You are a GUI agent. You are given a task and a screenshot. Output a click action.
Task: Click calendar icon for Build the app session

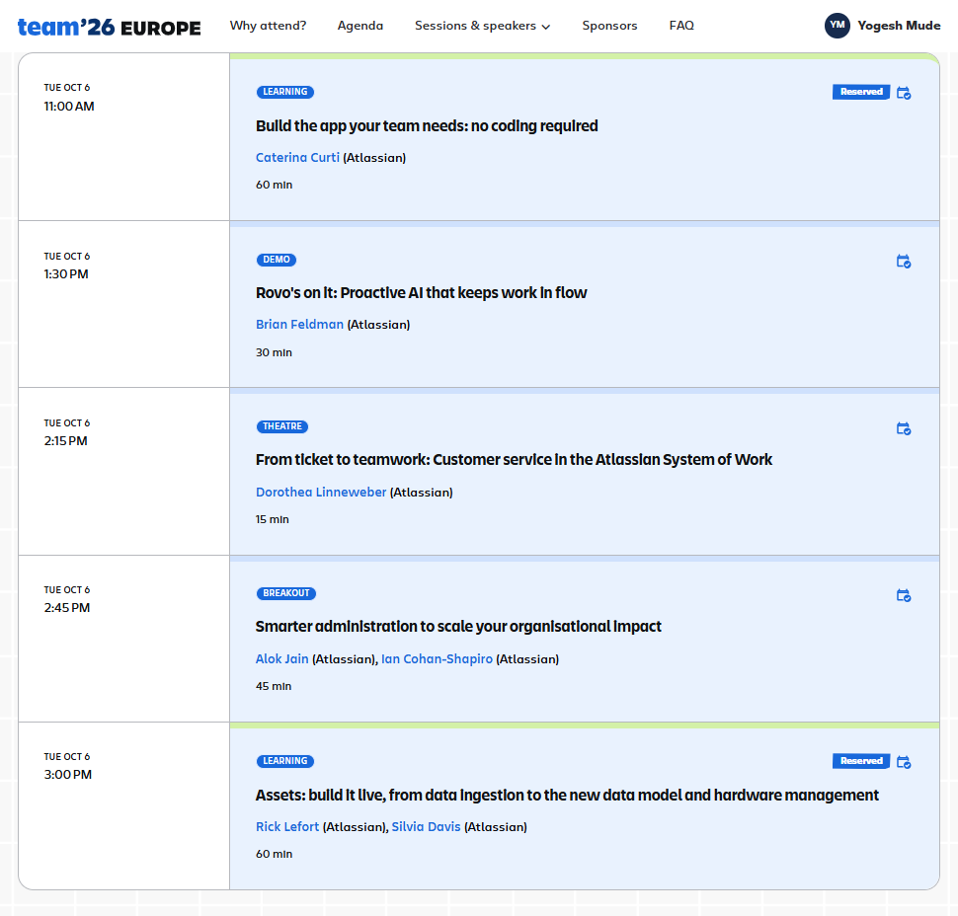(904, 93)
